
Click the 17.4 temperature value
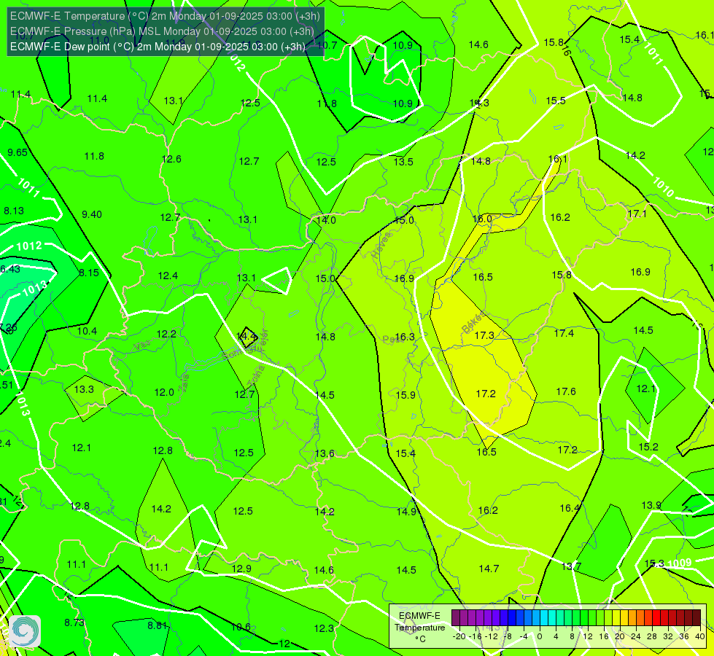click(x=564, y=333)
